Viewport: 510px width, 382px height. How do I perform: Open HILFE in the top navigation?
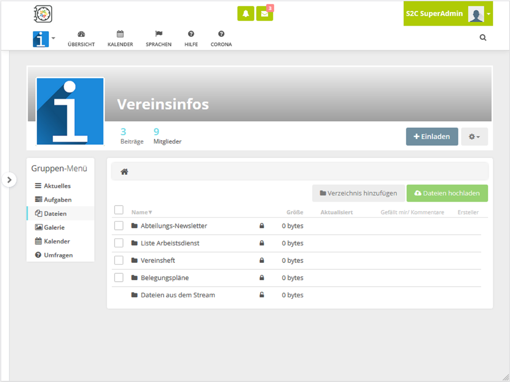click(x=191, y=39)
